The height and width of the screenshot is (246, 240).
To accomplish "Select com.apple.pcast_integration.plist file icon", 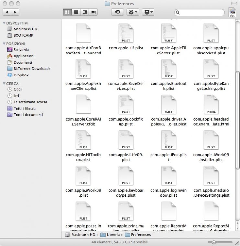I will coord(83,211).
